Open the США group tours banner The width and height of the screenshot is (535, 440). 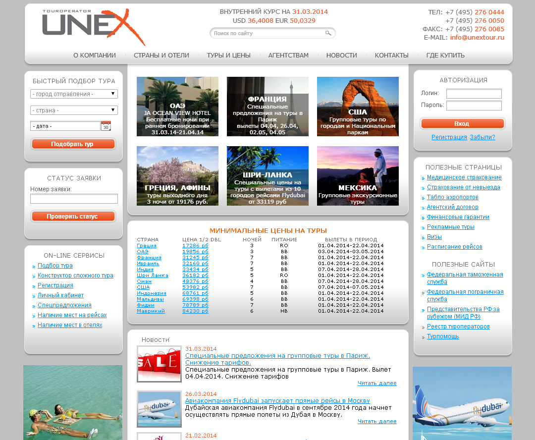point(358,107)
